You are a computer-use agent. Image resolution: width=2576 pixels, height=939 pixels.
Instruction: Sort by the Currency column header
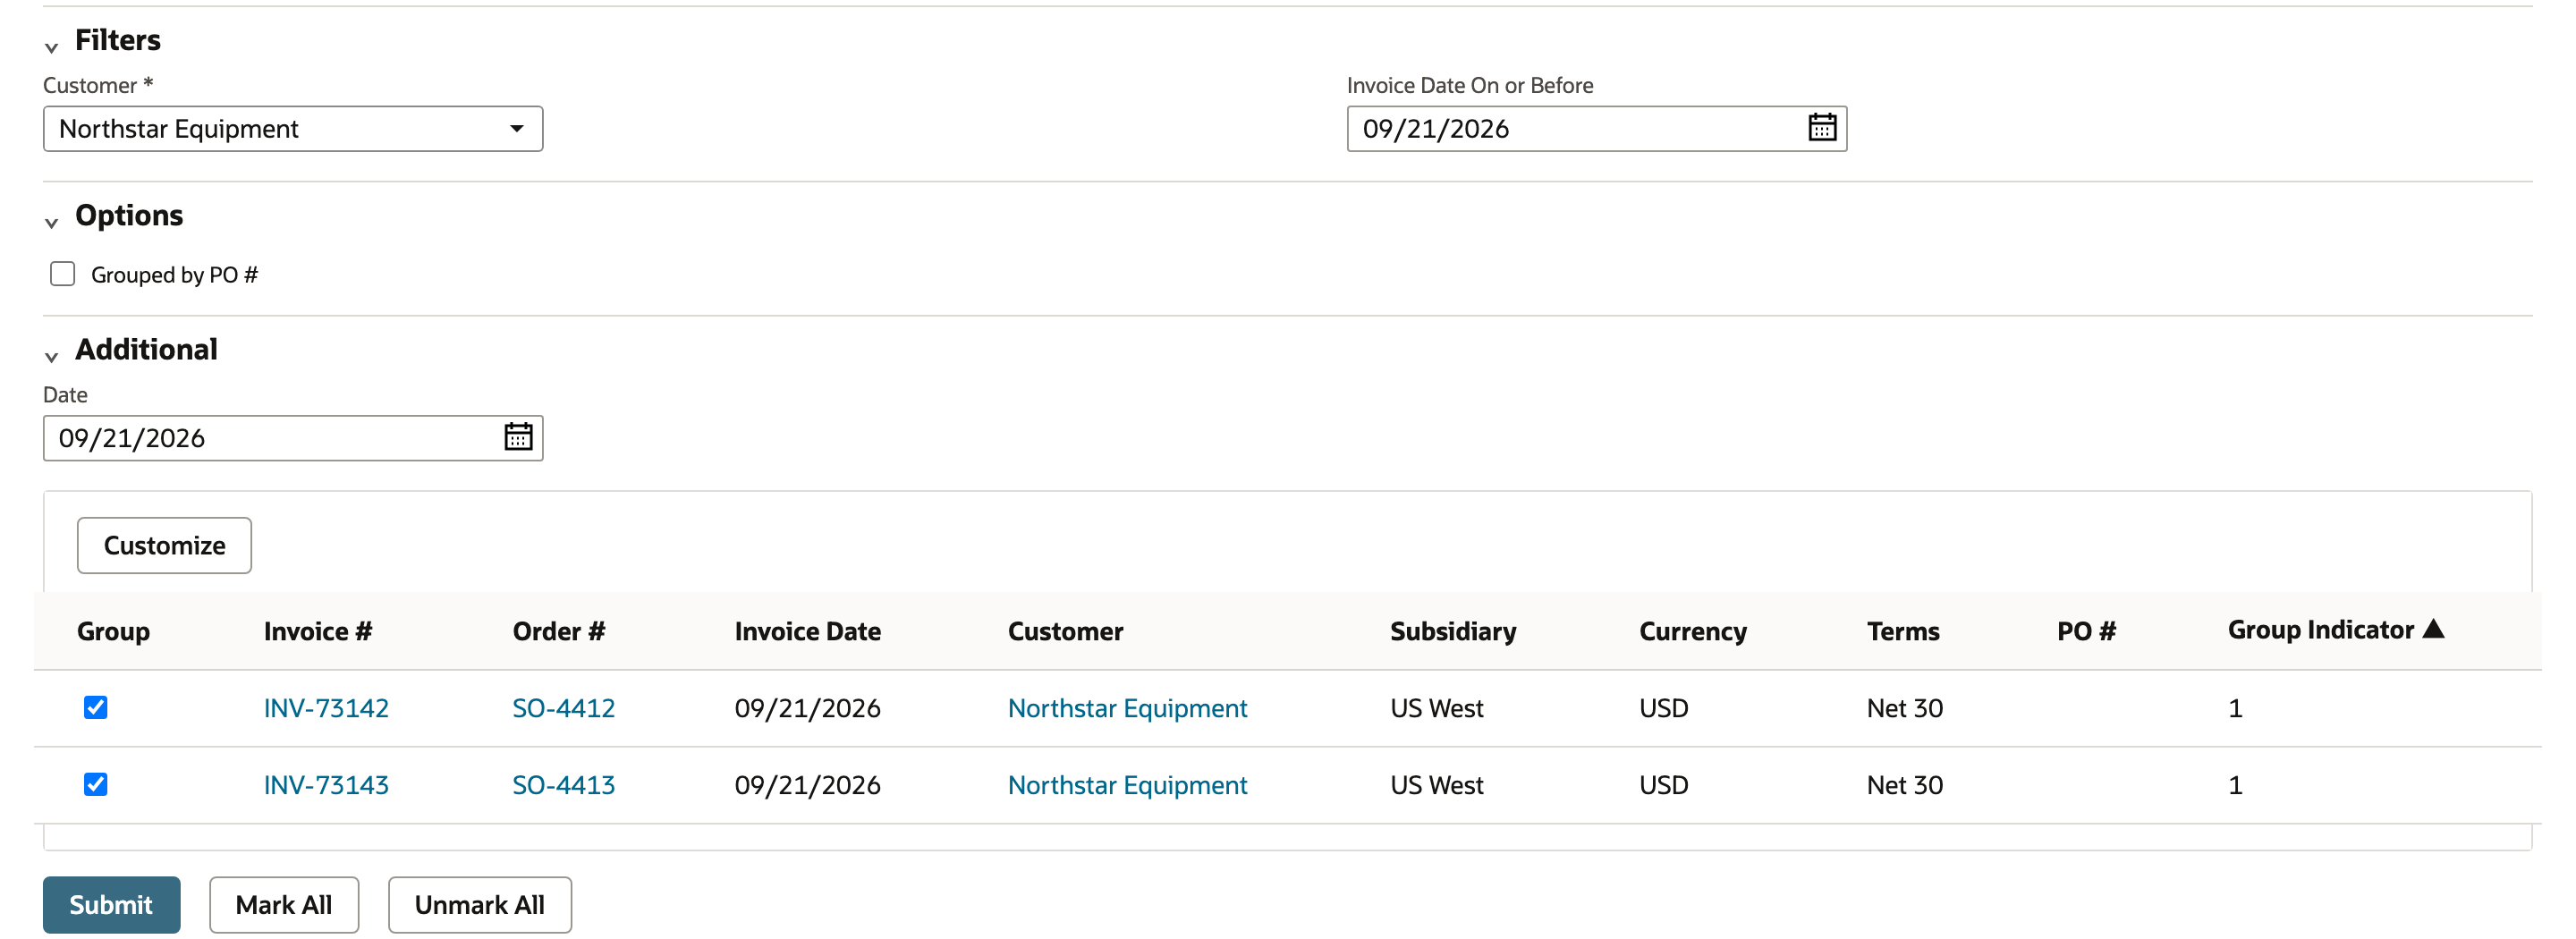point(1693,631)
